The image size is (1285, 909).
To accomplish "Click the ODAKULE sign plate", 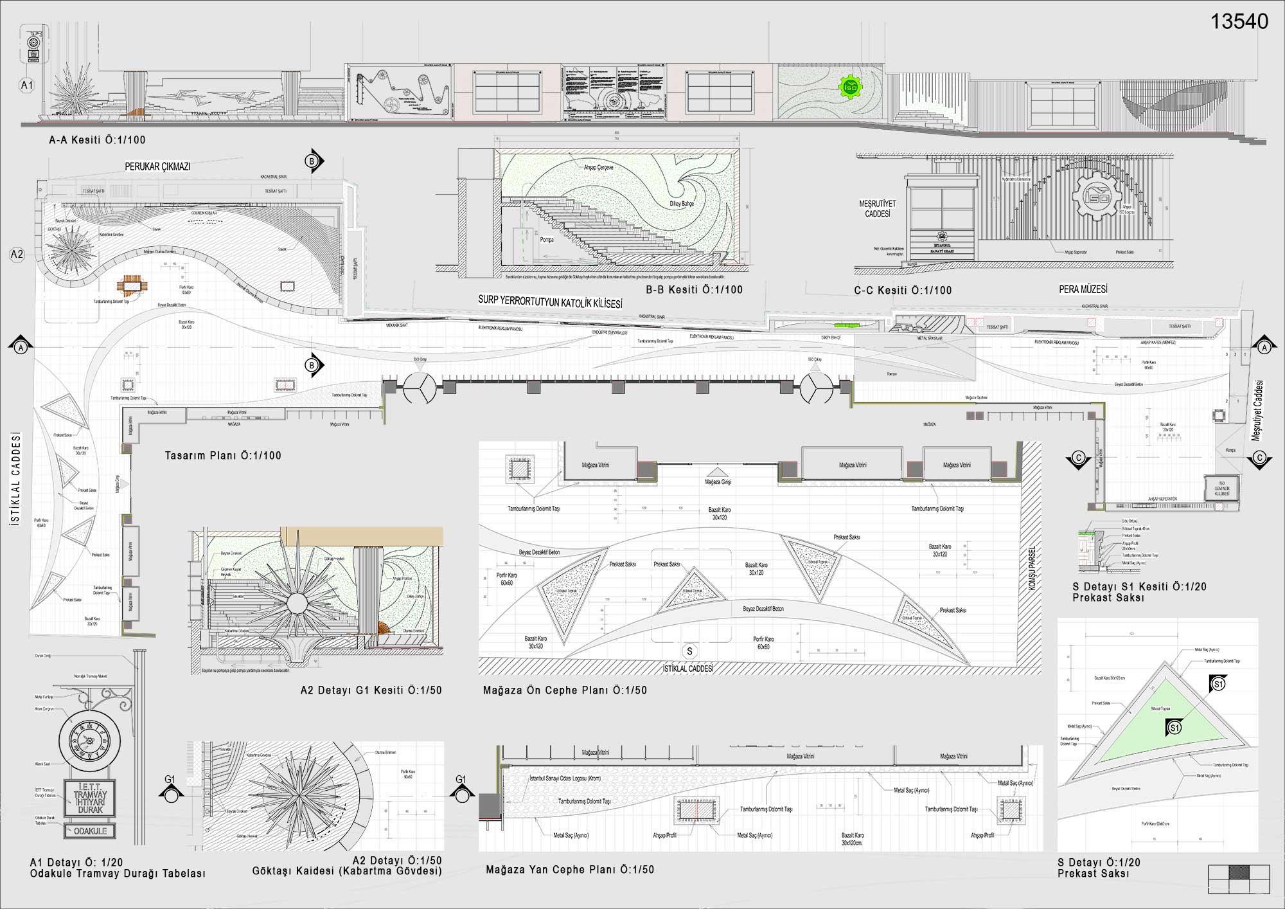I will point(89,831).
